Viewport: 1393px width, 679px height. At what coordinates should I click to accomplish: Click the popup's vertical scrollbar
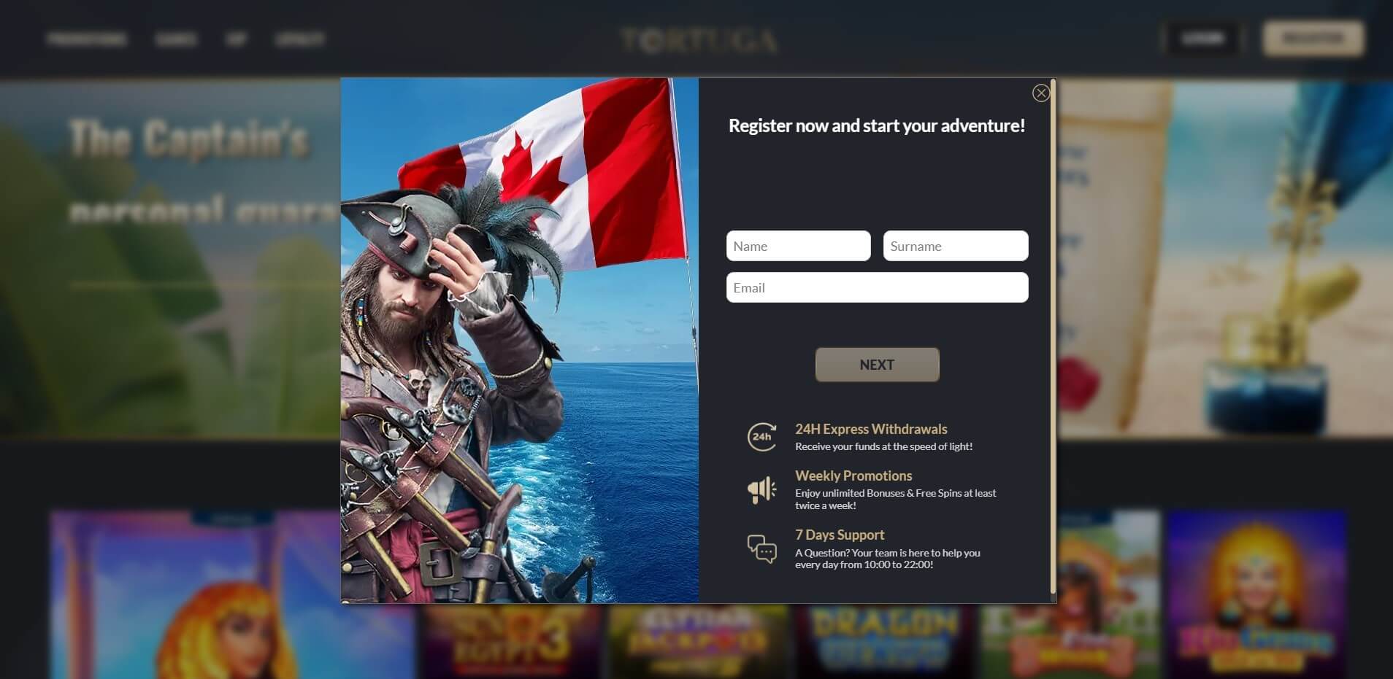pyautogui.click(x=1053, y=336)
